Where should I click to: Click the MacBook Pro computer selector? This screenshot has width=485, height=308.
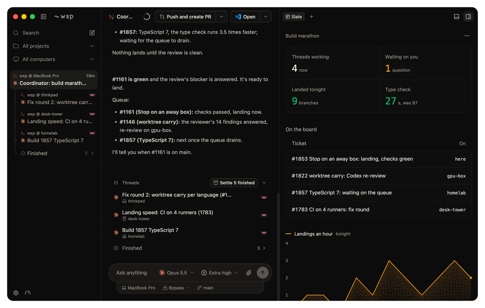[x=139, y=288]
